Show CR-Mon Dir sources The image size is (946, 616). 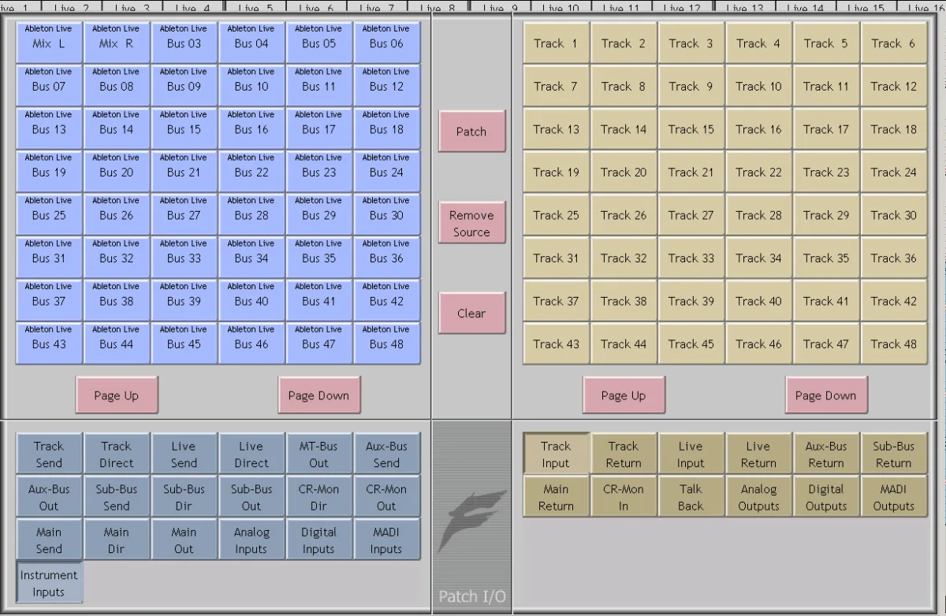pos(319,497)
